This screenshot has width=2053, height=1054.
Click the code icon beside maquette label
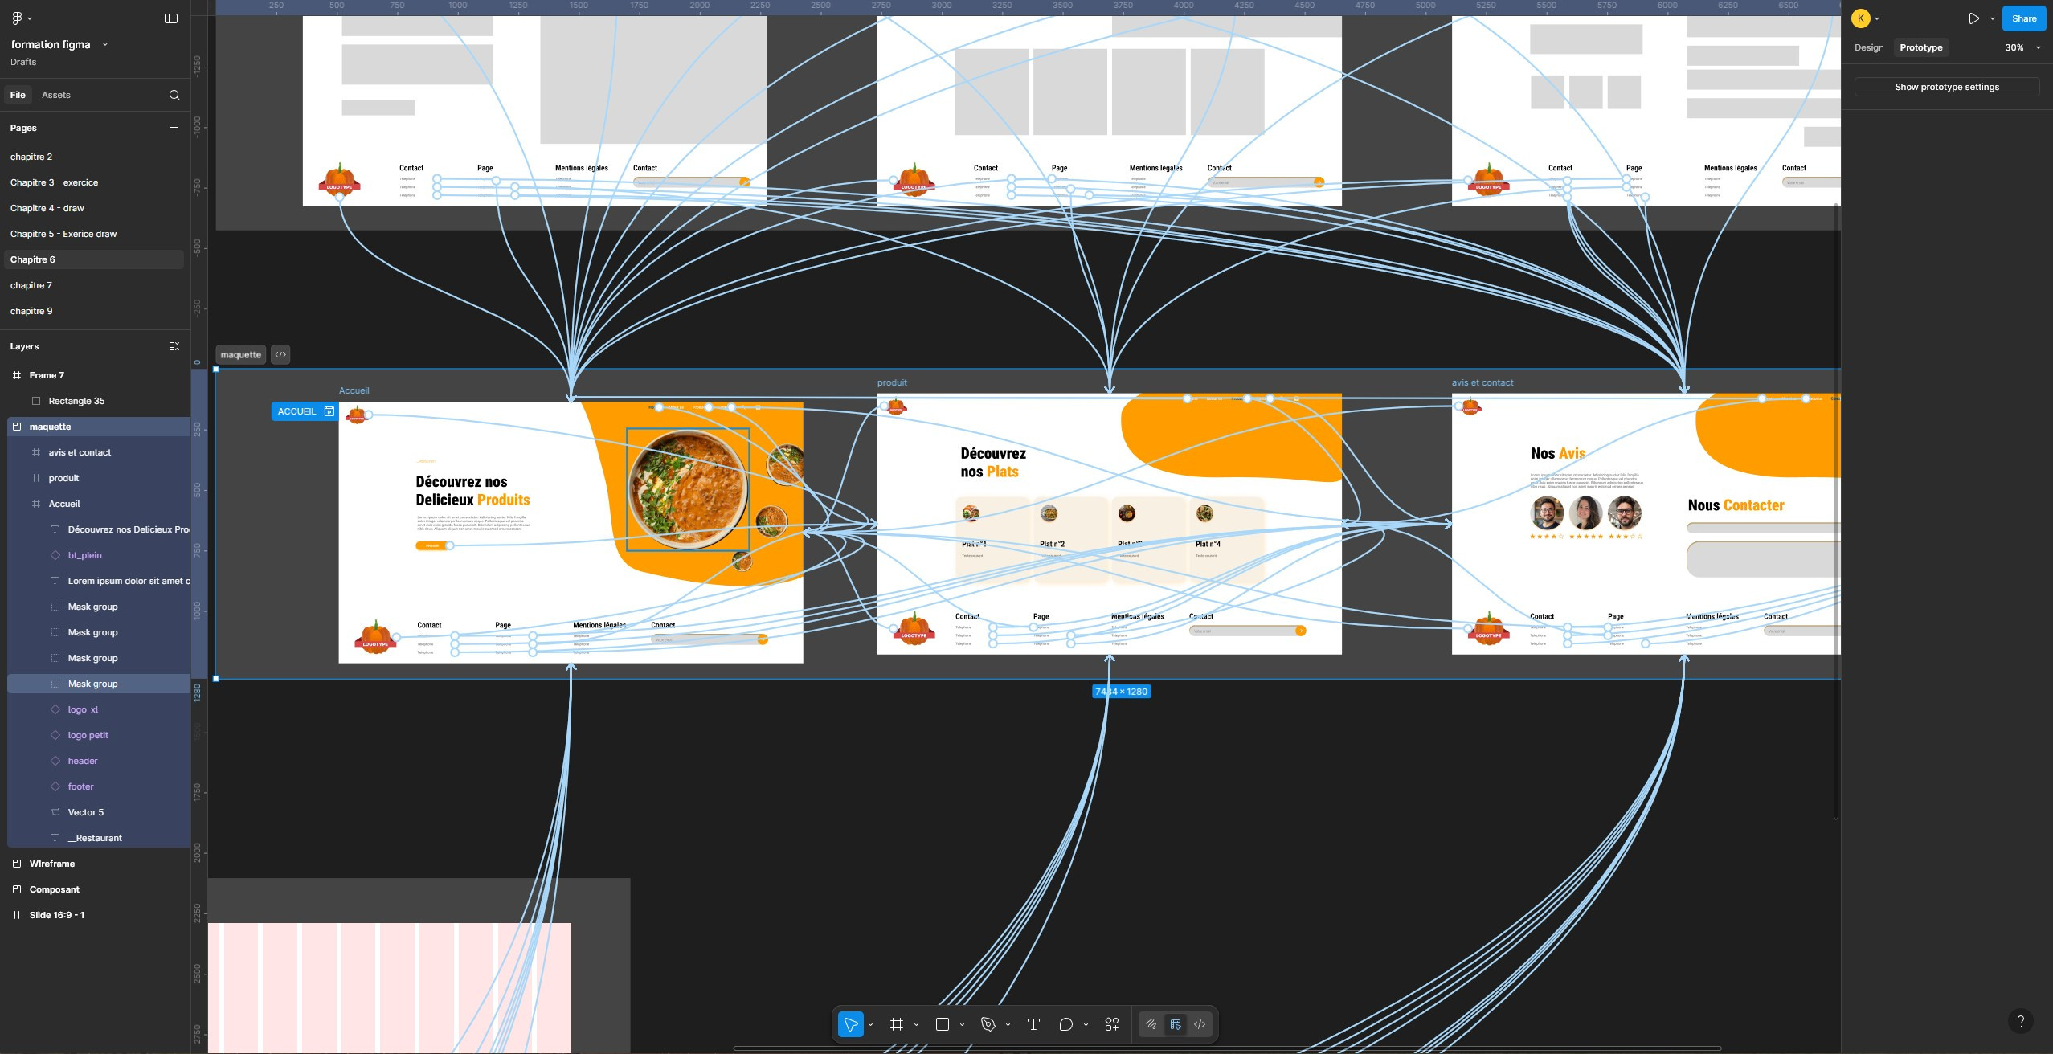click(x=280, y=354)
